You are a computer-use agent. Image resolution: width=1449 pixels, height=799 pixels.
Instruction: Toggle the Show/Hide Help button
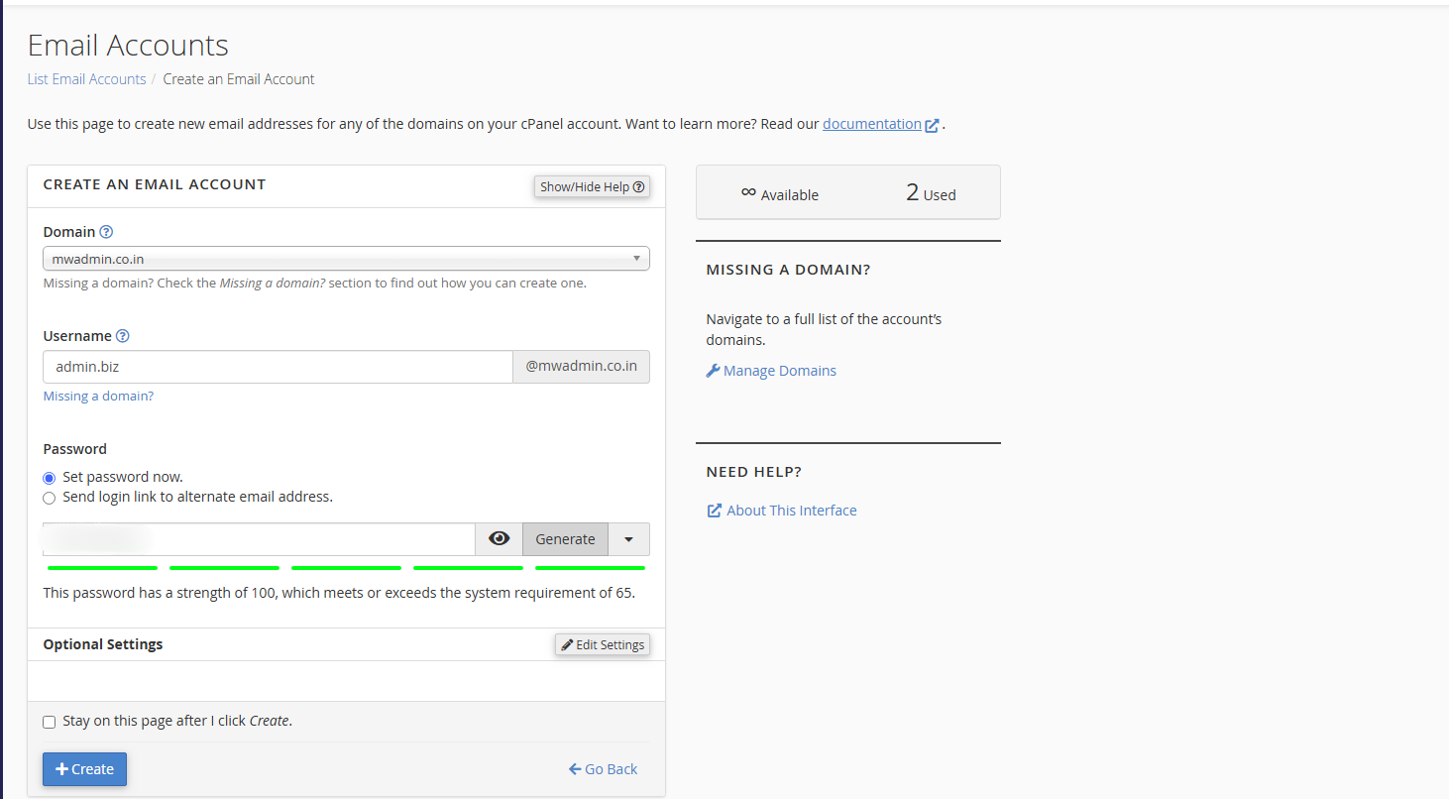593,186
